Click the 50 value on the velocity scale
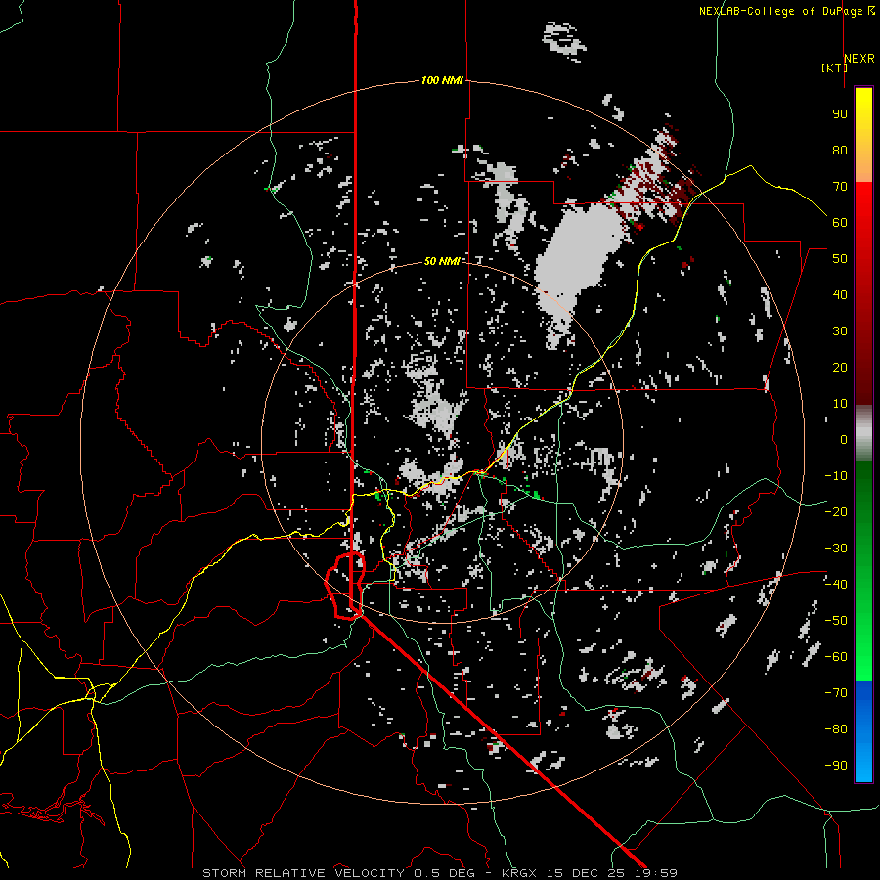The image size is (880, 880). (840, 259)
